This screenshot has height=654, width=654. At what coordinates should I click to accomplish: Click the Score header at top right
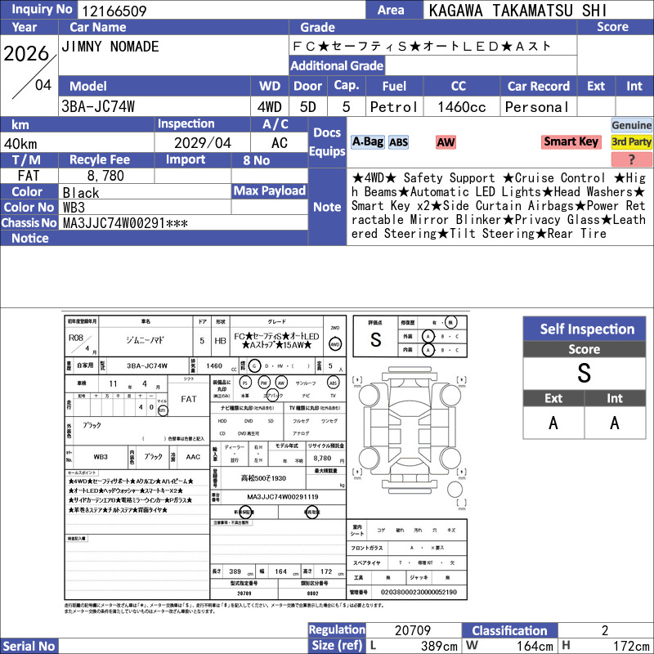612,27
